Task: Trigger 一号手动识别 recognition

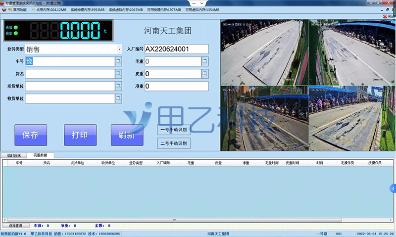Action: click(173, 130)
